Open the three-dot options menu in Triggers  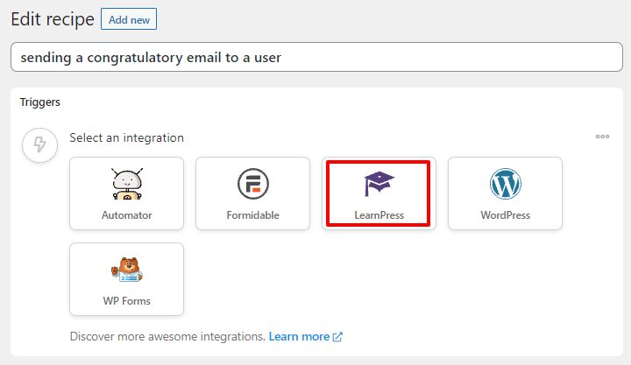[x=602, y=137]
